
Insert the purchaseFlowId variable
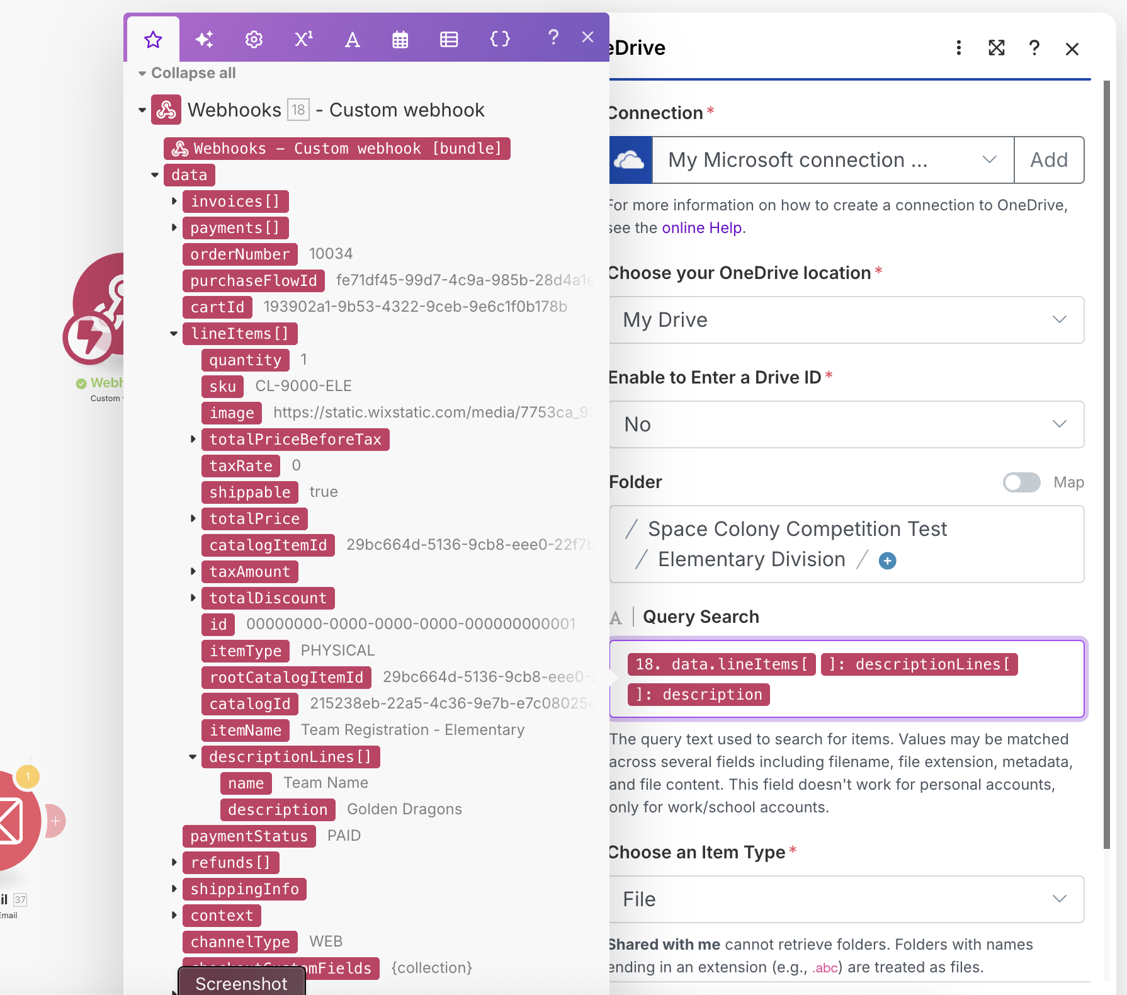point(254,281)
